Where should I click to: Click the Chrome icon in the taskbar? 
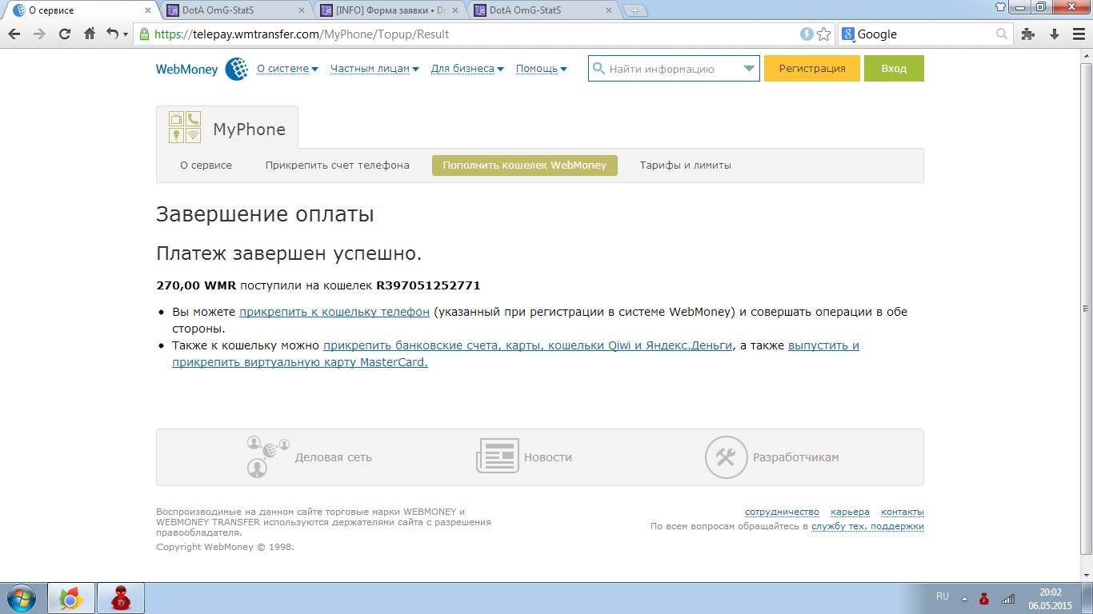pos(70,598)
